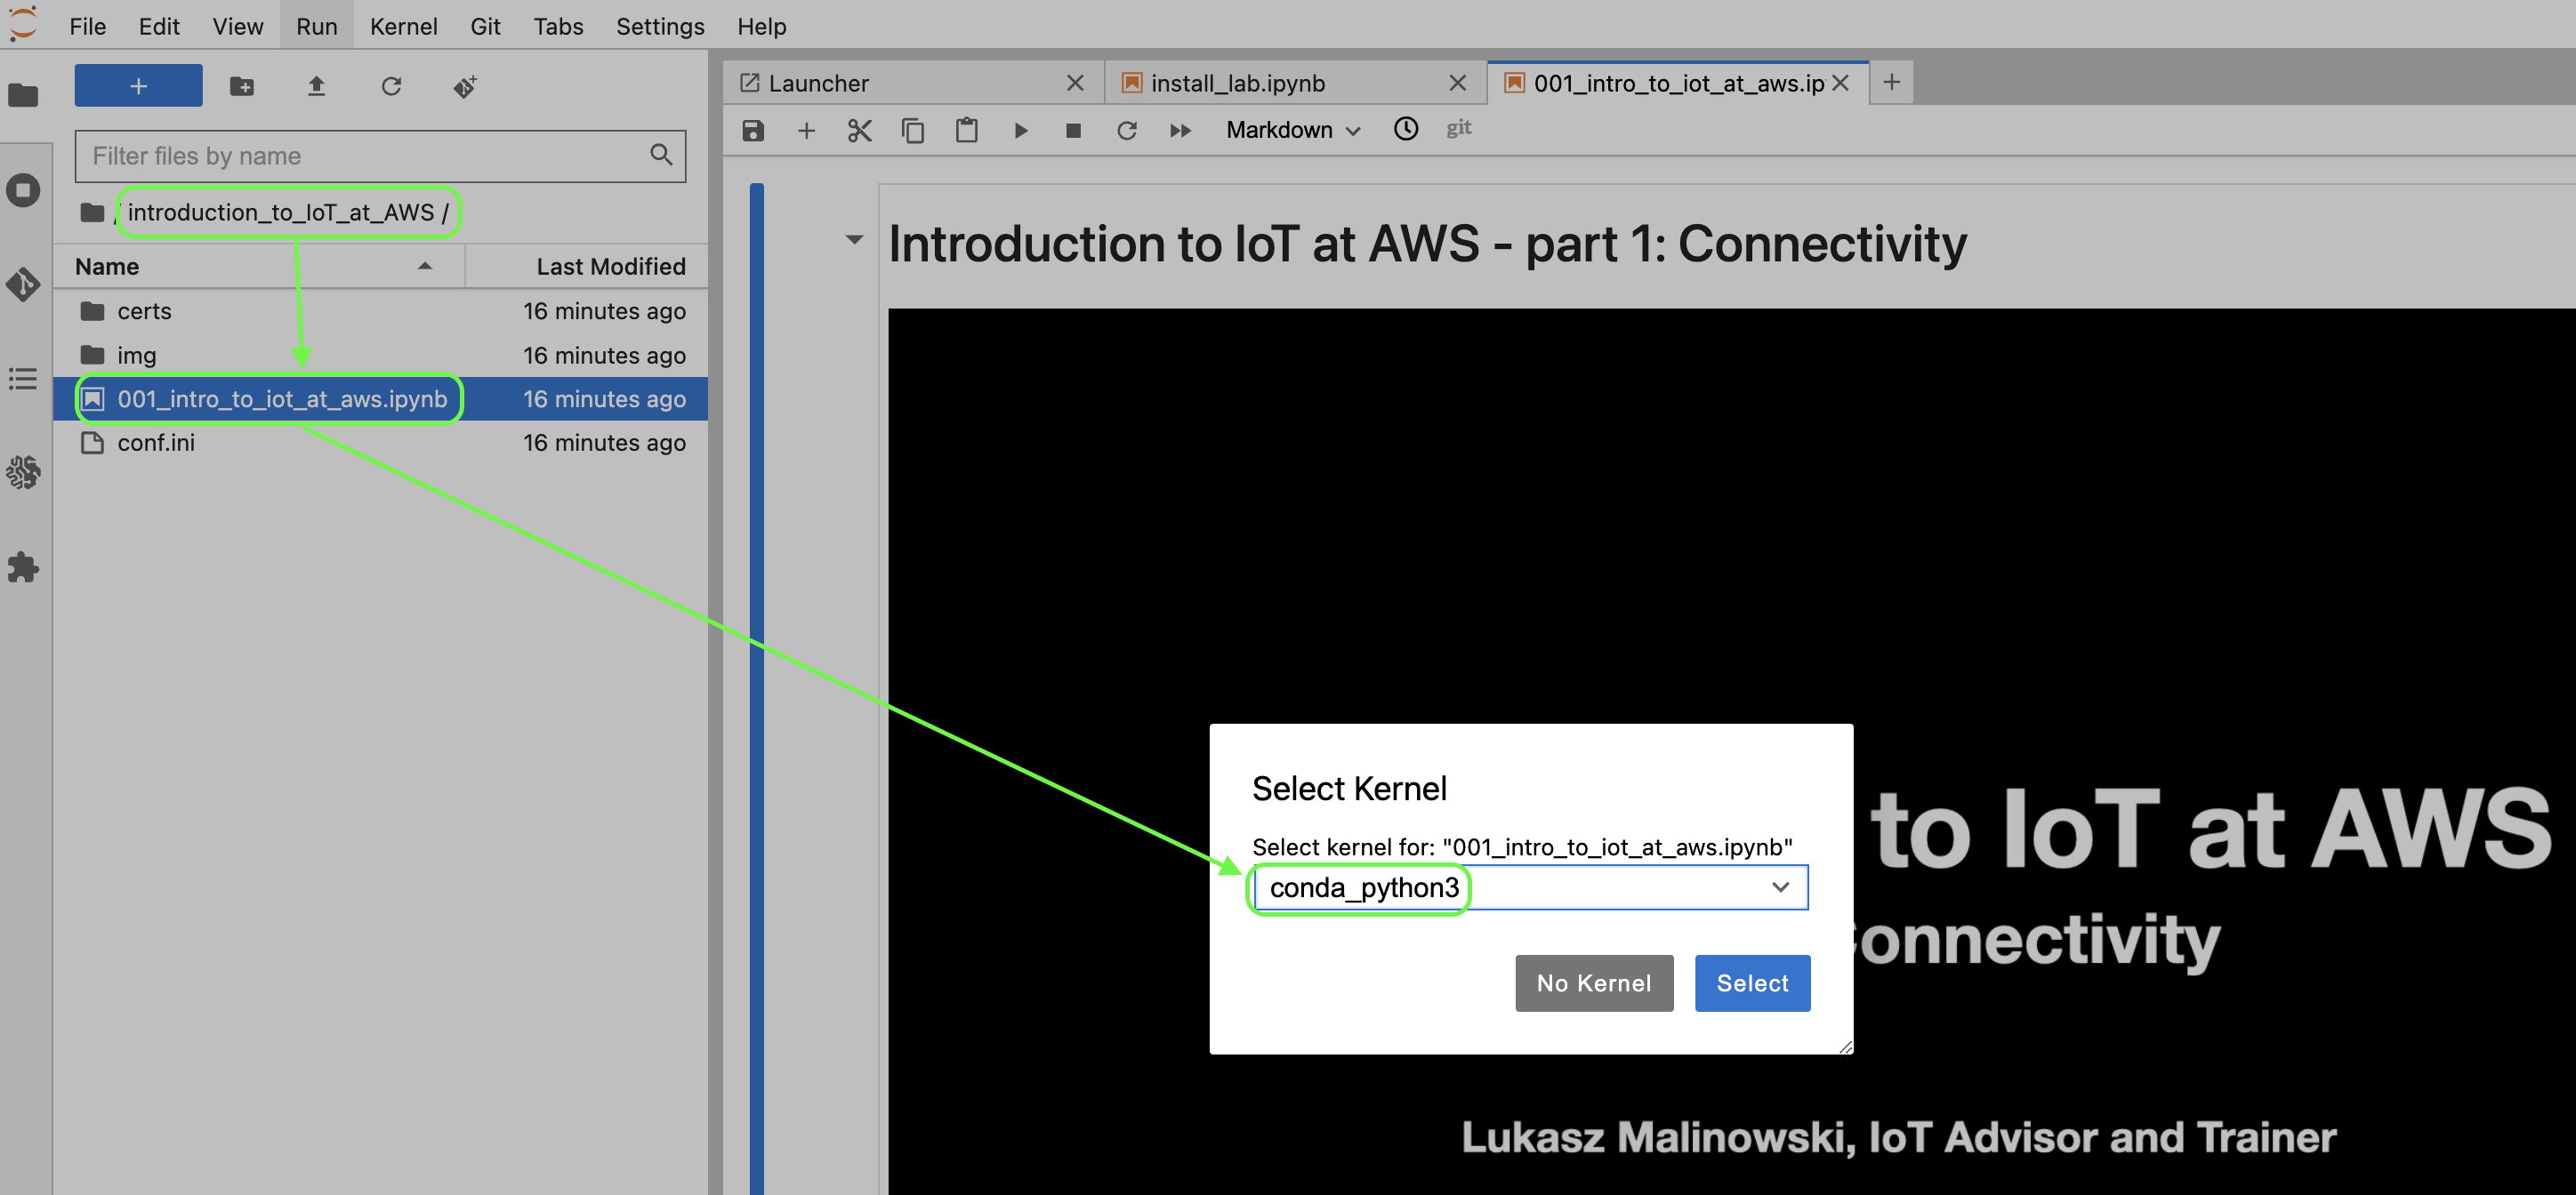Click the upload files icon
Screen dimensions: 2576x1195
(316, 86)
